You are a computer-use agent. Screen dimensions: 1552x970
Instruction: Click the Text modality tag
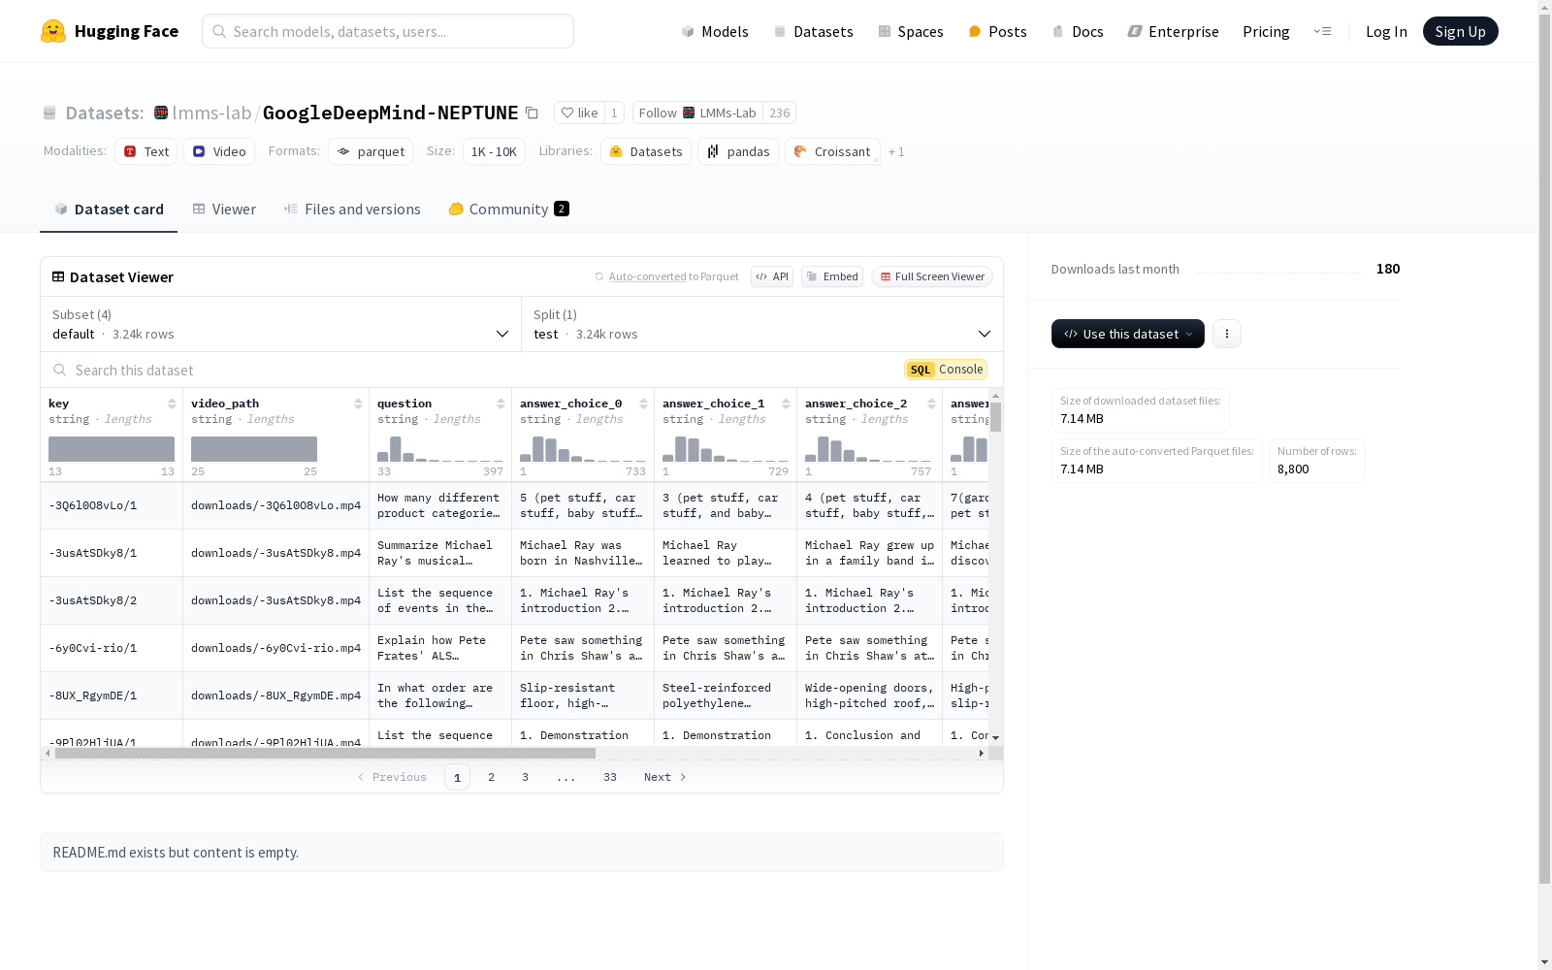pyautogui.click(x=146, y=151)
